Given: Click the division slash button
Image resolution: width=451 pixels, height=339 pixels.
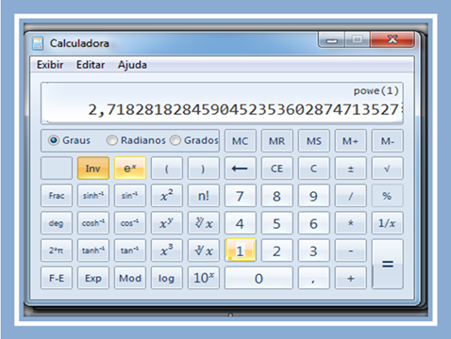Looking at the screenshot, I should pyautogui.click(x=351, y=196).
